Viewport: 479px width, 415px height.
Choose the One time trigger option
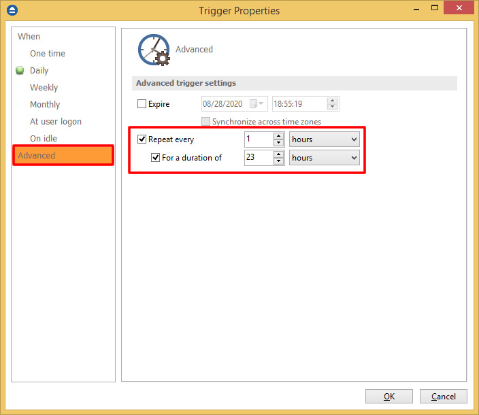click(47, 54)
